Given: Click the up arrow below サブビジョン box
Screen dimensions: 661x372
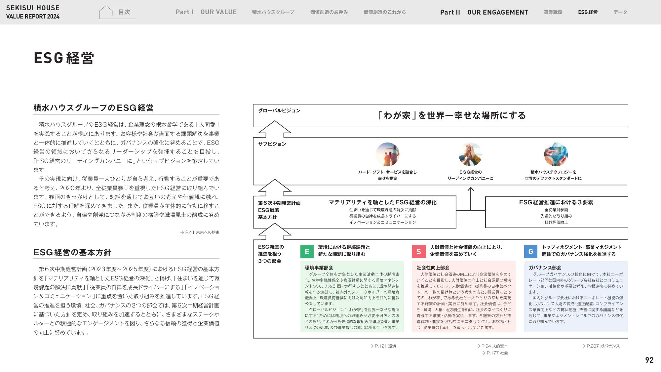Looking at the screenshot, I should point(274,187).
